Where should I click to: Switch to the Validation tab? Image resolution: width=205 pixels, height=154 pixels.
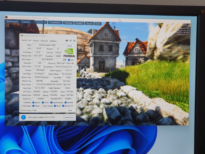(x=53, y=41)
